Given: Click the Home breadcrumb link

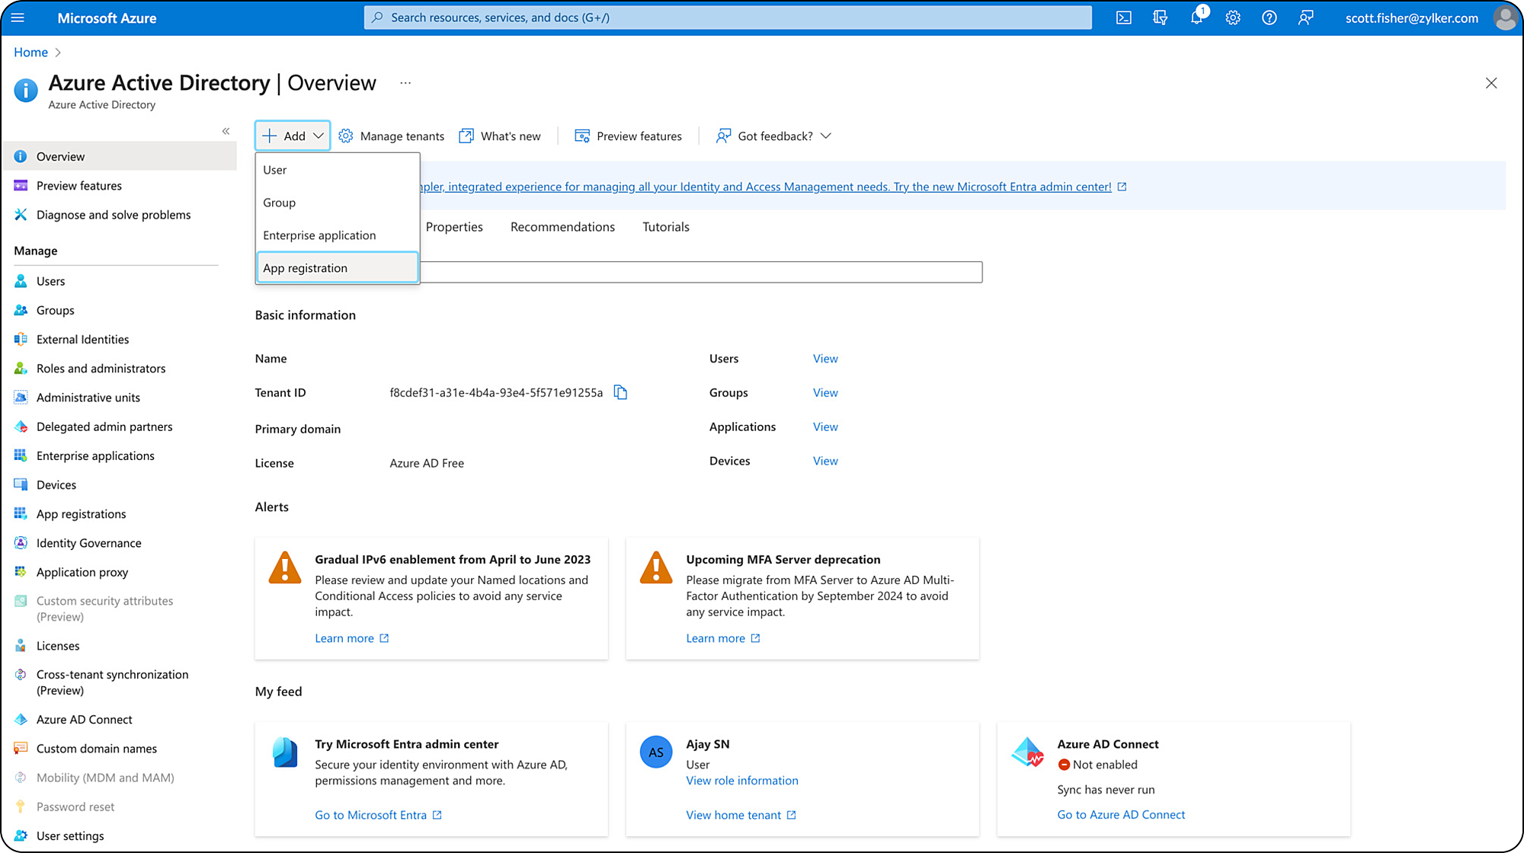Looking at the screenshot, I should tap(30, 52).
